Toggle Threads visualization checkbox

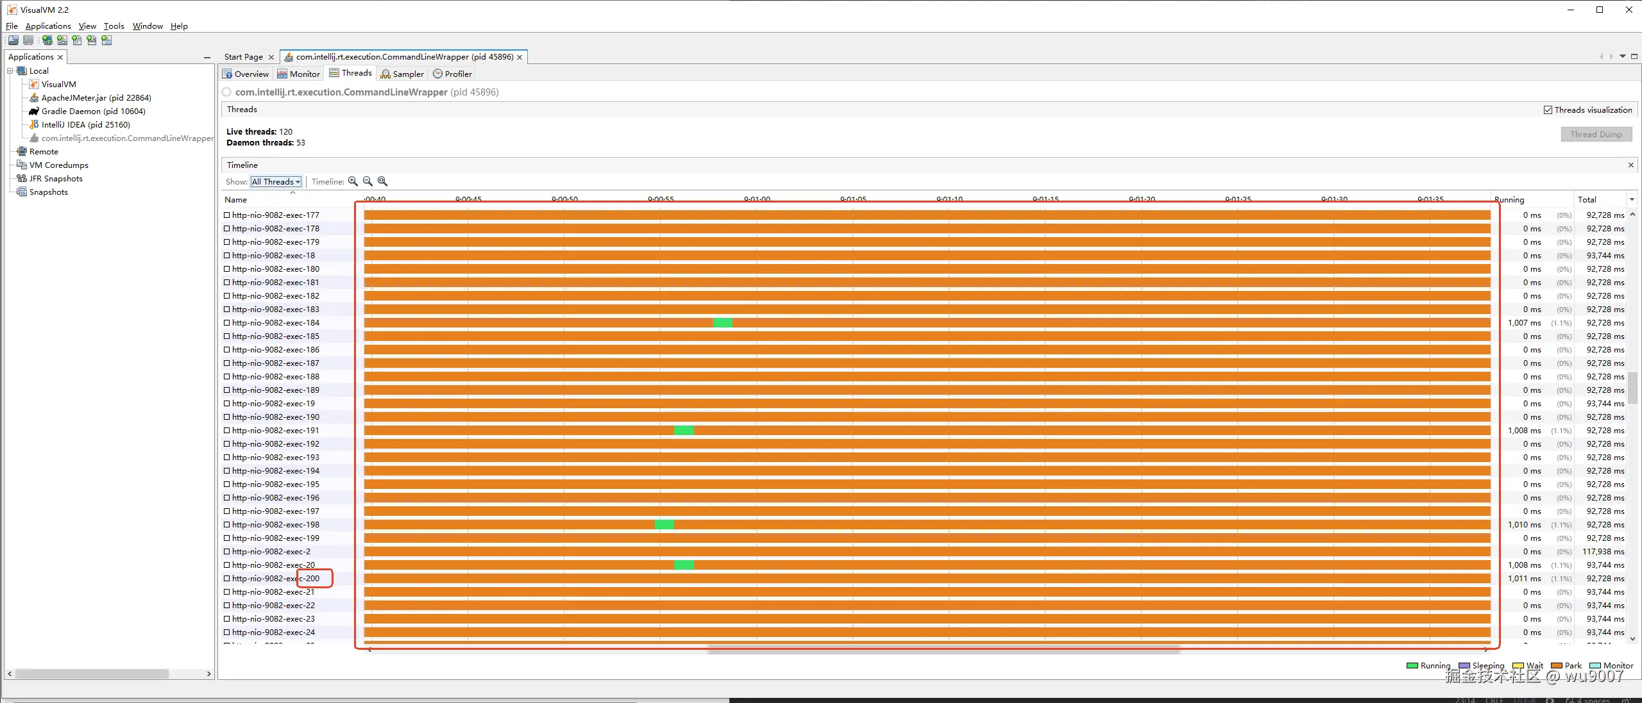tap(1548, 110)
